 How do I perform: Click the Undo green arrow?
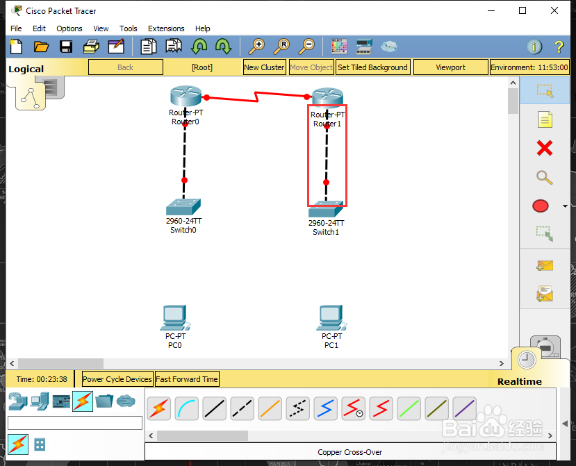[199, 47]
